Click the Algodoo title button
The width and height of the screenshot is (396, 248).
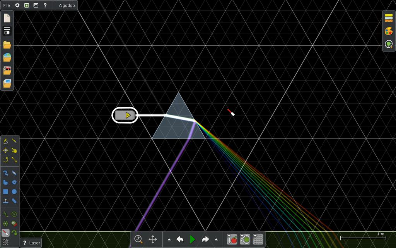[x=67, y=5]
